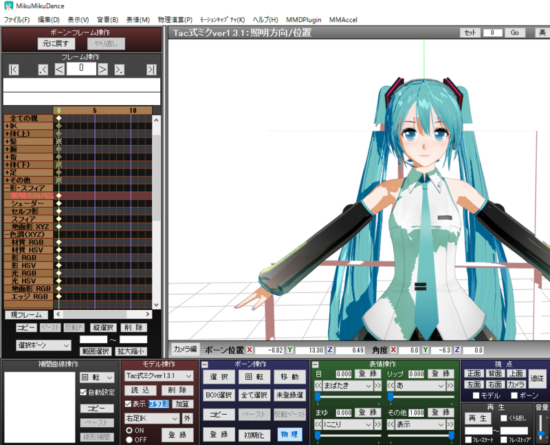Click 正面 front view button
550x445 pixels.
click(x=474, y=373)
